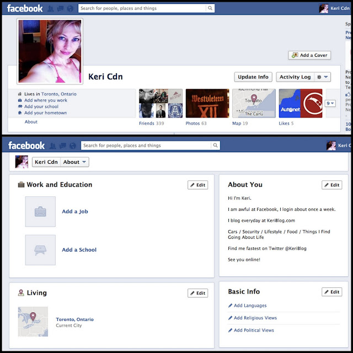The width and height of the screenshot is (353, 353).
Task: Click the Add a School link
Action: pyautogui.click(x=79, y=250)
